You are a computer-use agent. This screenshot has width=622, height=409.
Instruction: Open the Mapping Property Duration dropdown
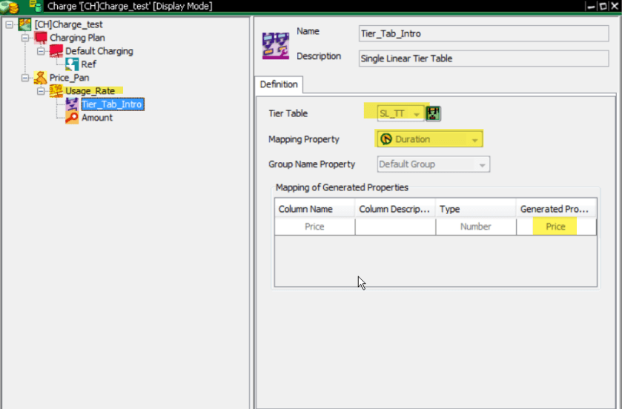point(474,140)
